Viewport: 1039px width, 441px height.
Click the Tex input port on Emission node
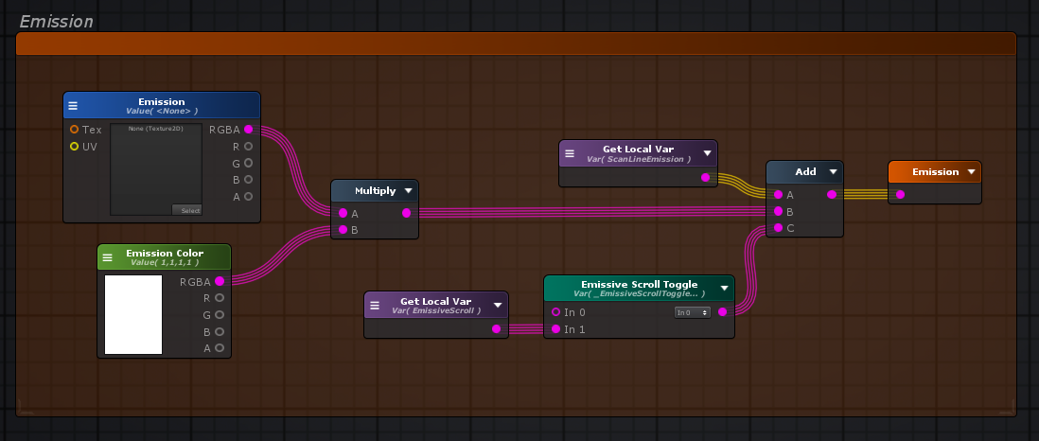tap(74, 130)
